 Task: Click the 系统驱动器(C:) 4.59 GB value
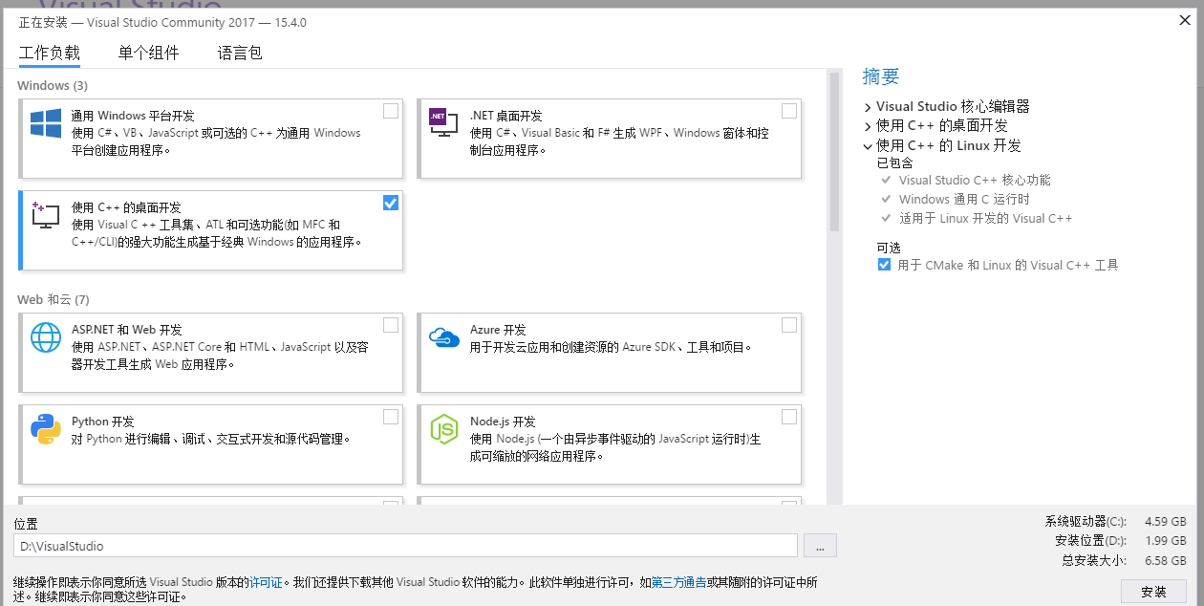pyautogui.click(x=1165, y=522)
